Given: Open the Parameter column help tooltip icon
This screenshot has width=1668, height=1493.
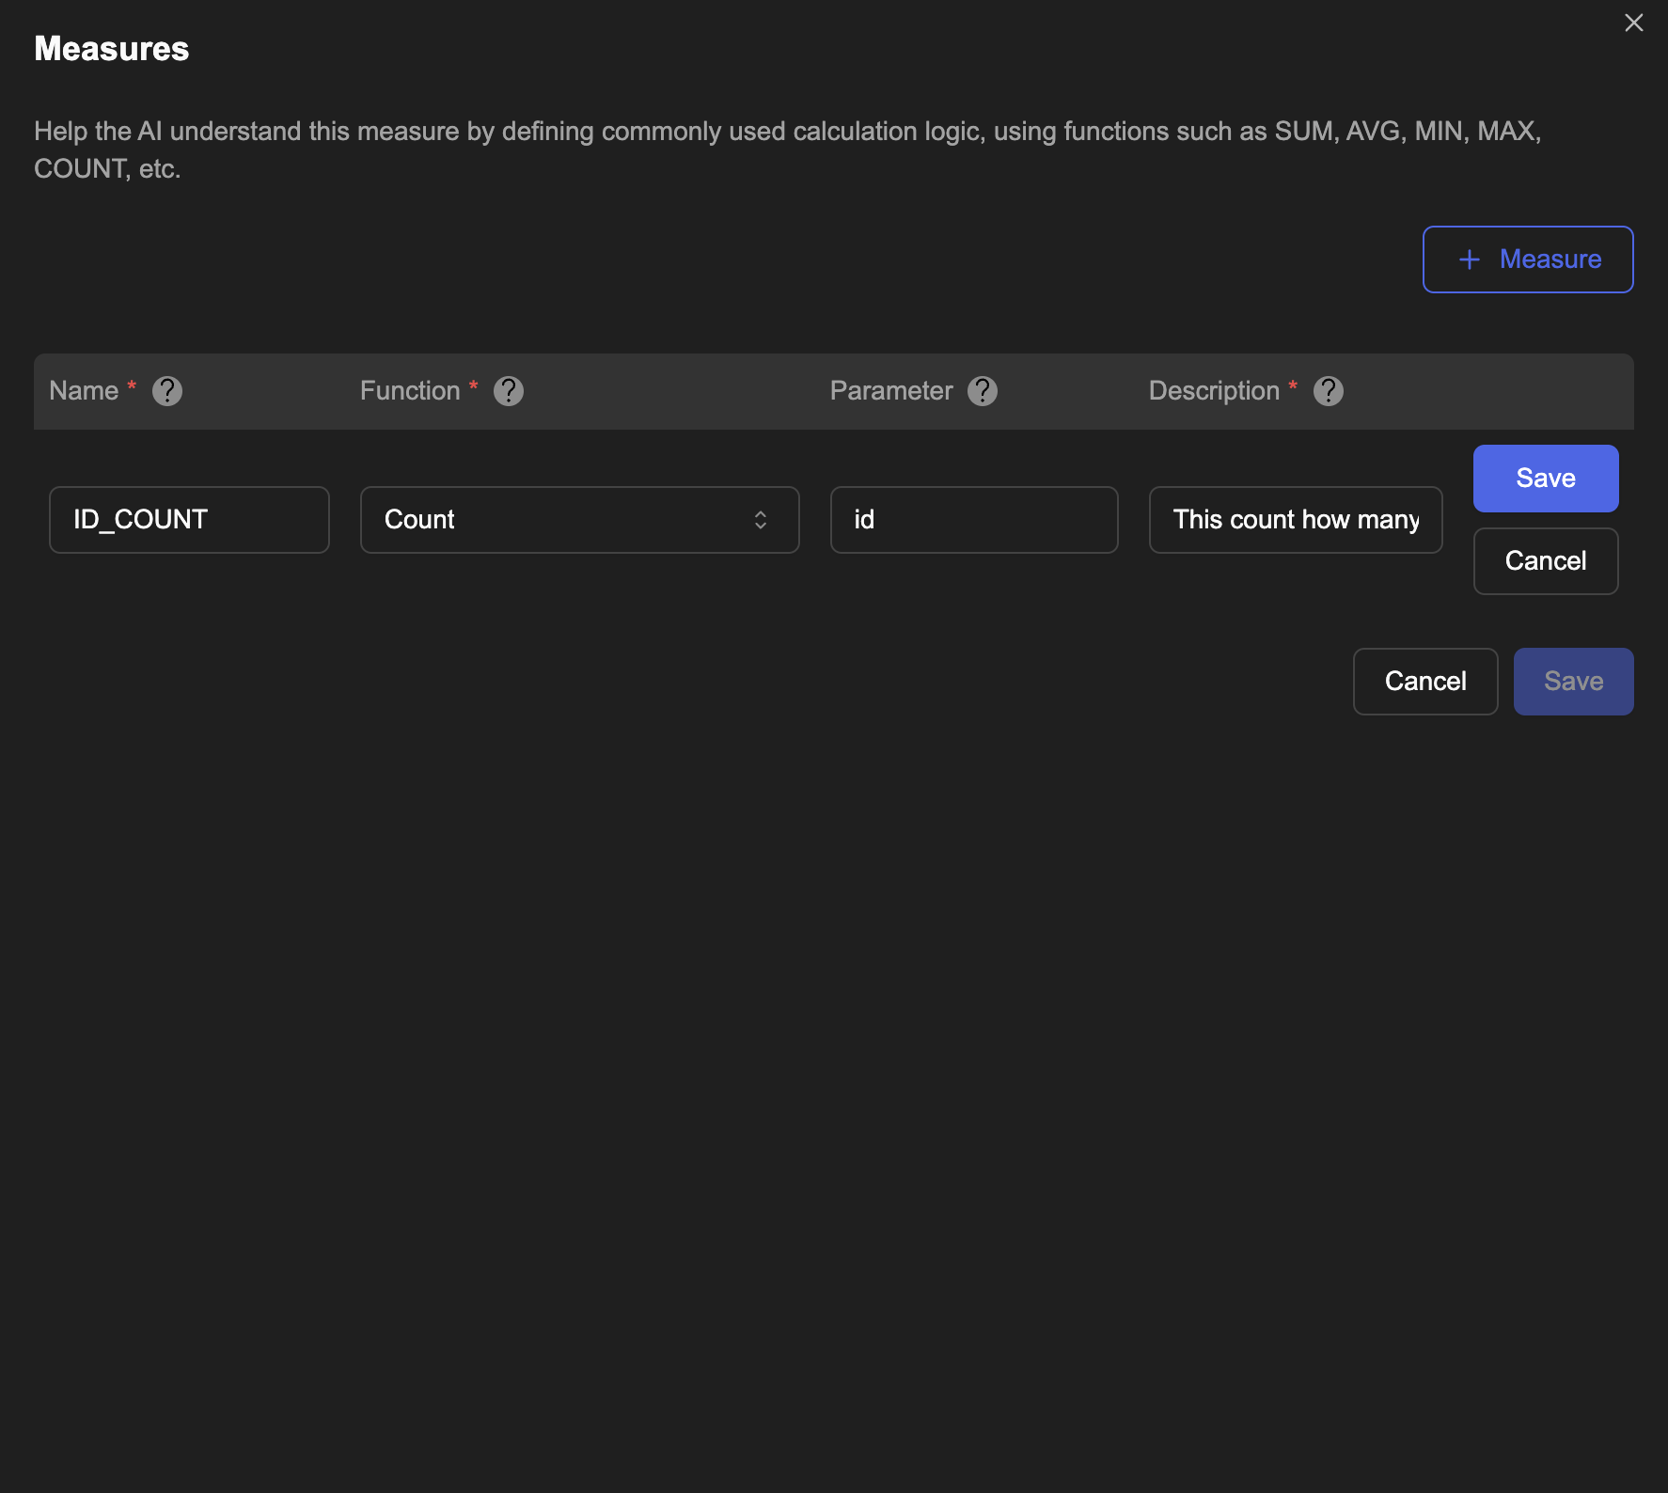Looking at the screenshot, I should click(983, 391).
